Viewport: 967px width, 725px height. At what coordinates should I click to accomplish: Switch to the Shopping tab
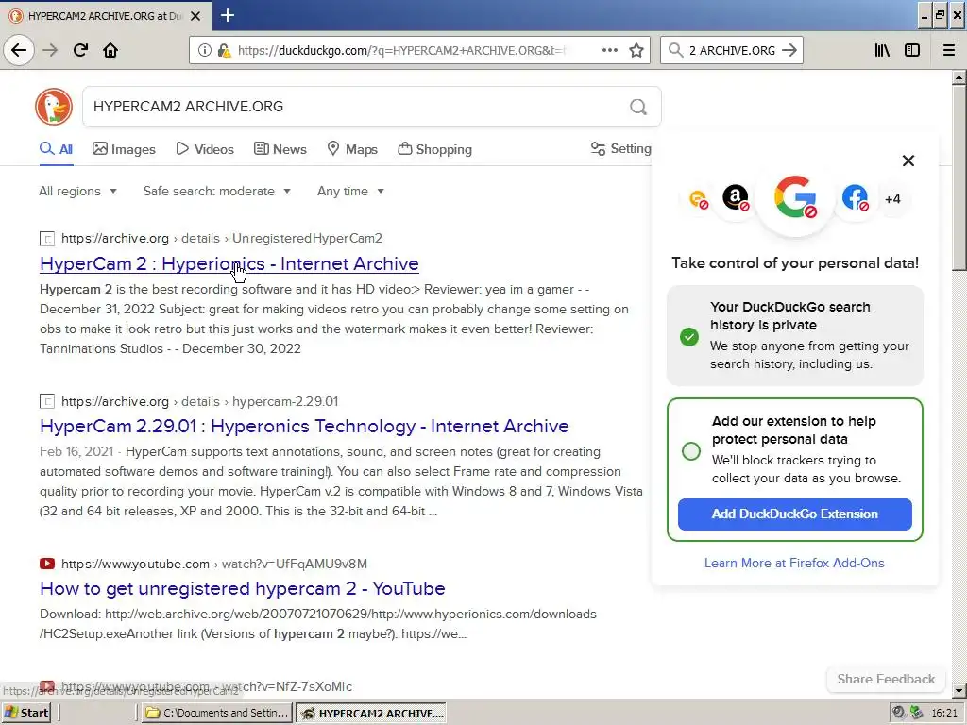434,149
